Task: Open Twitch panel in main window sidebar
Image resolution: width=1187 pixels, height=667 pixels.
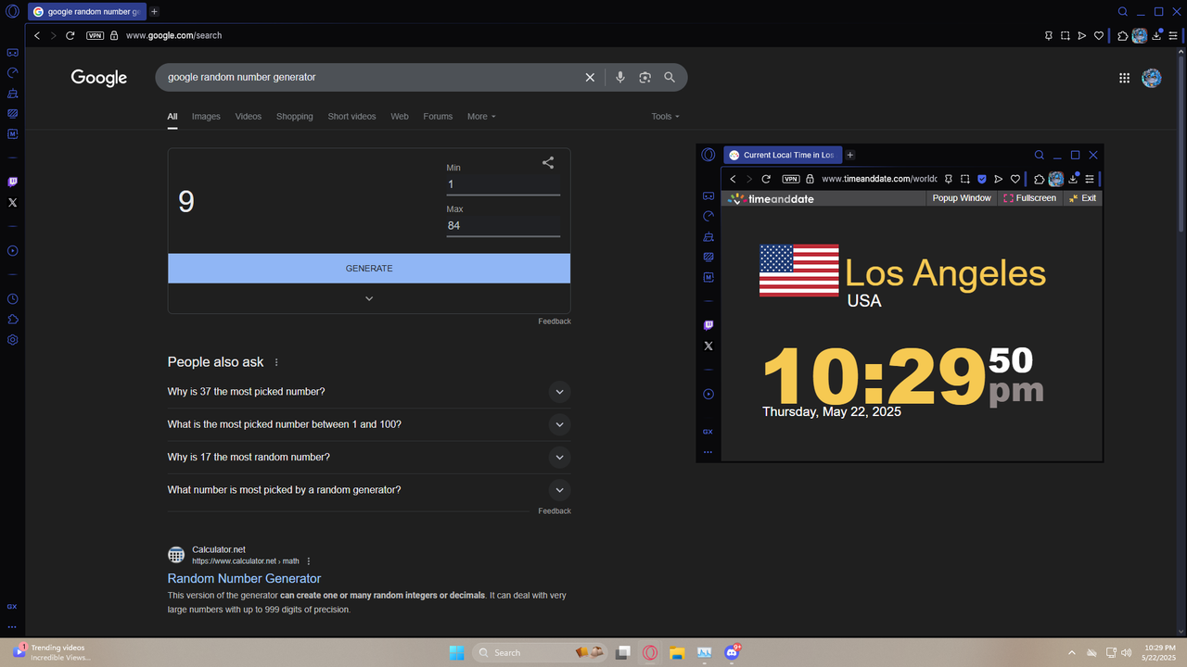Action: point(13,182)
